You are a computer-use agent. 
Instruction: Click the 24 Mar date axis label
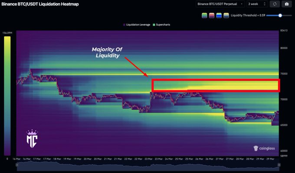169,159
